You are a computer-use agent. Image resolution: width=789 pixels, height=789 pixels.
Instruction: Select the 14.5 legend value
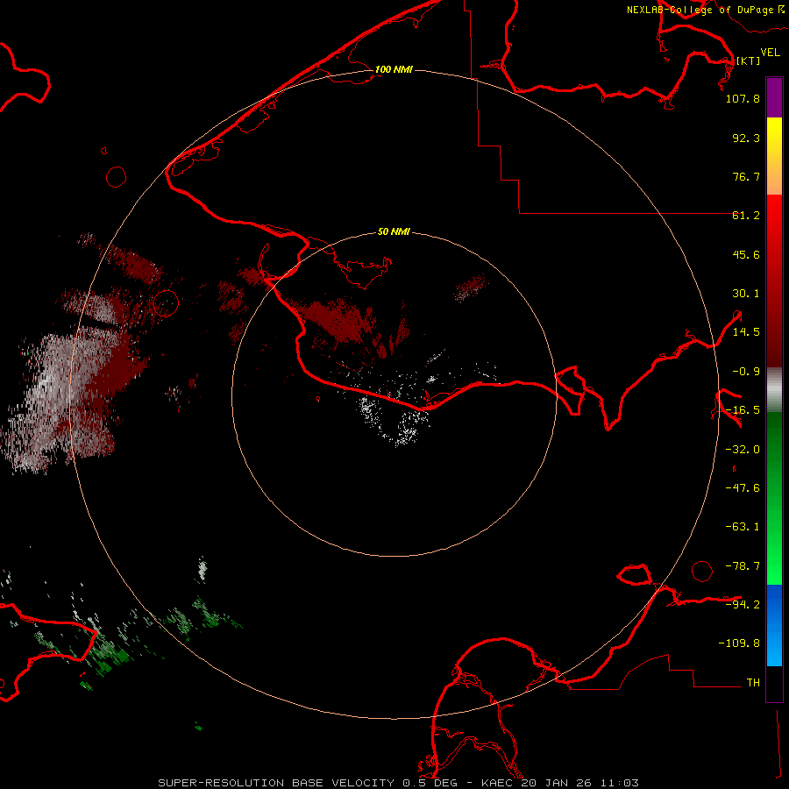coord(746,332)
